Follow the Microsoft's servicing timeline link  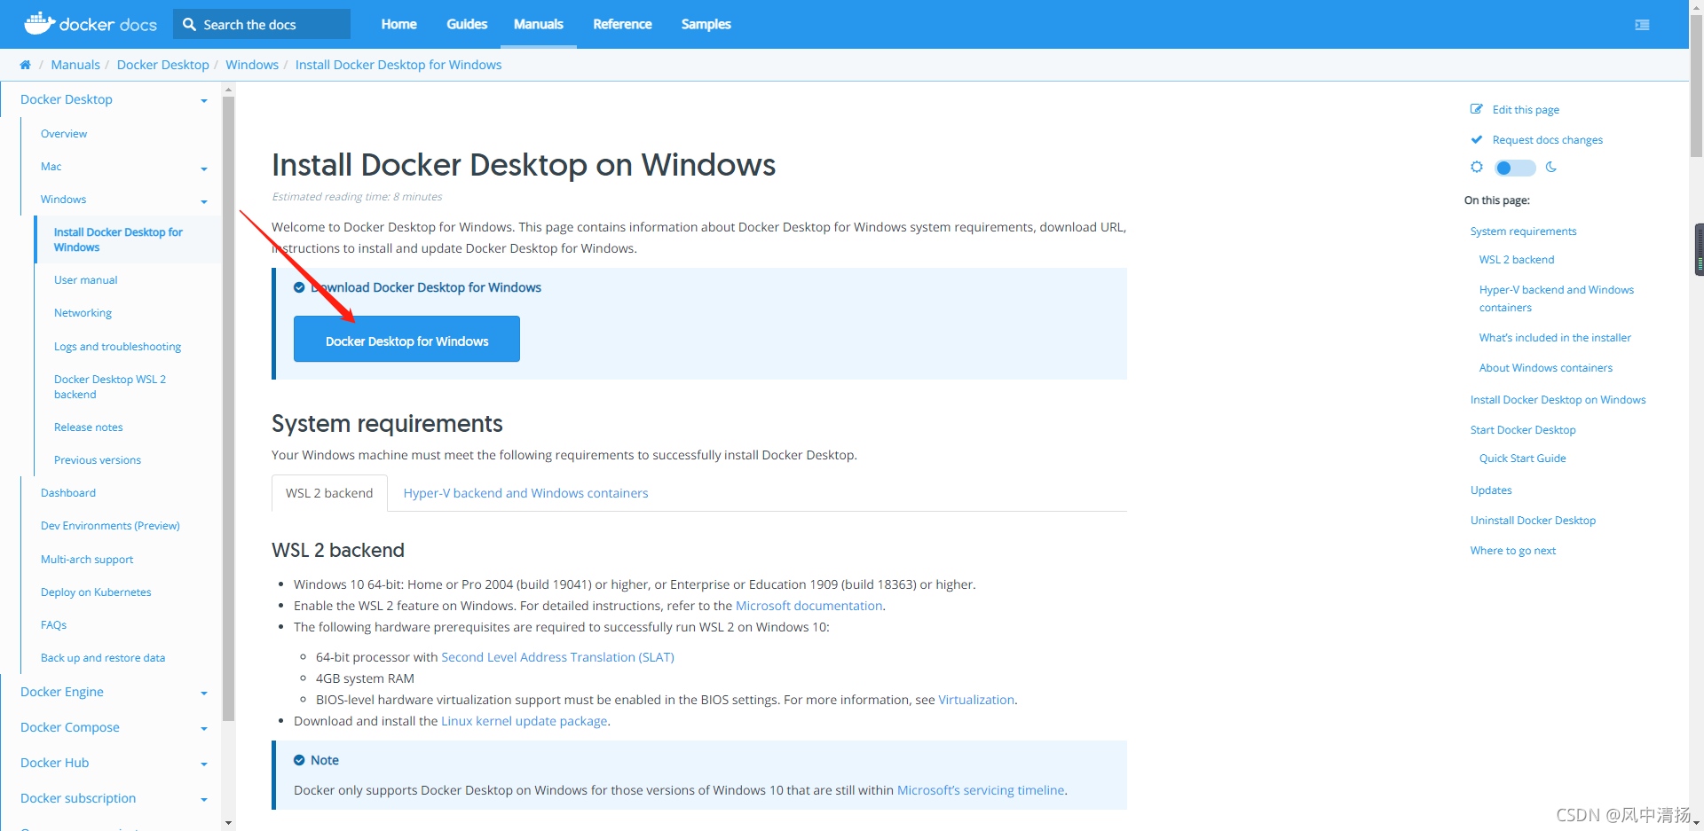coord(981,790)
